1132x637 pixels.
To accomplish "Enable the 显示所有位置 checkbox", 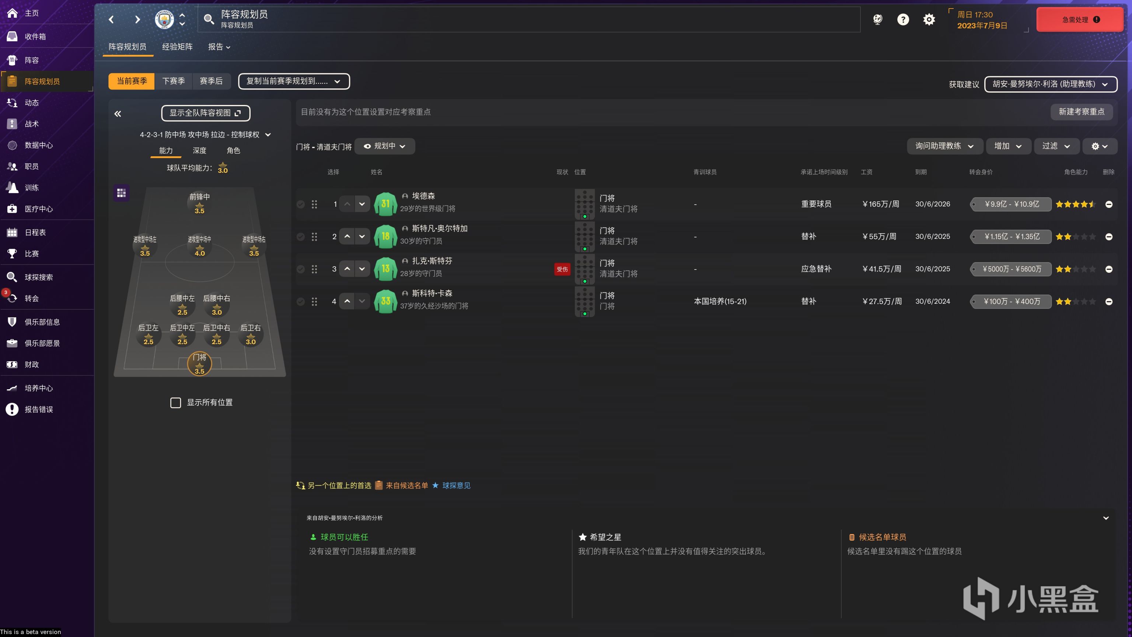I will 175,403.
